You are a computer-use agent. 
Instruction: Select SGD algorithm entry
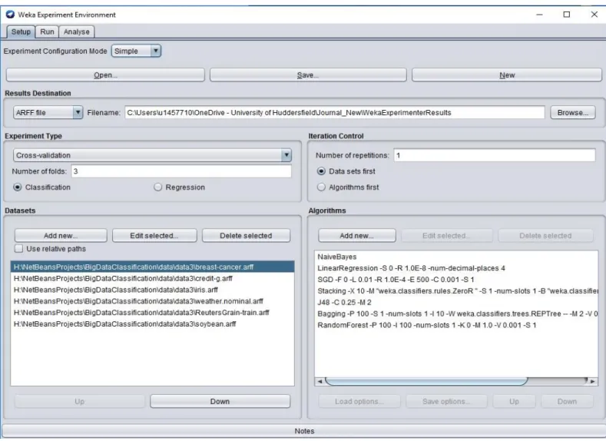point(456,280)
